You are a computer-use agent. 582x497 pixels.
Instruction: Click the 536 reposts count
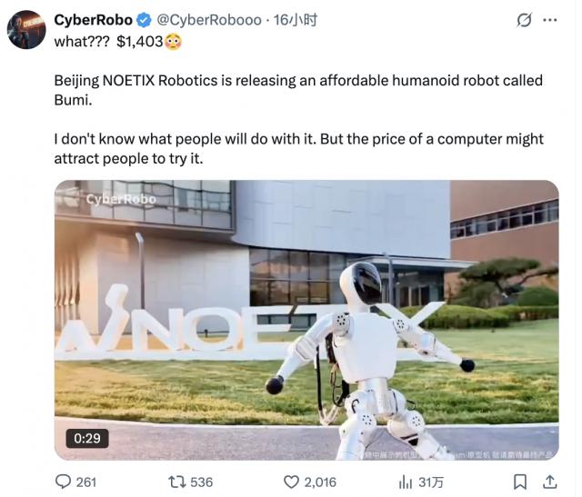(x=202, y=482)
